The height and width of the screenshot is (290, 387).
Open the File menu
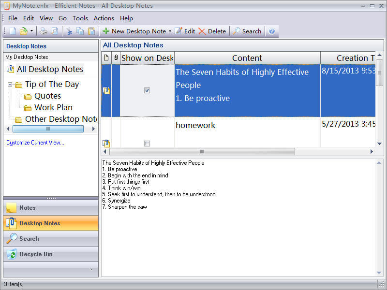coord(13,18)
